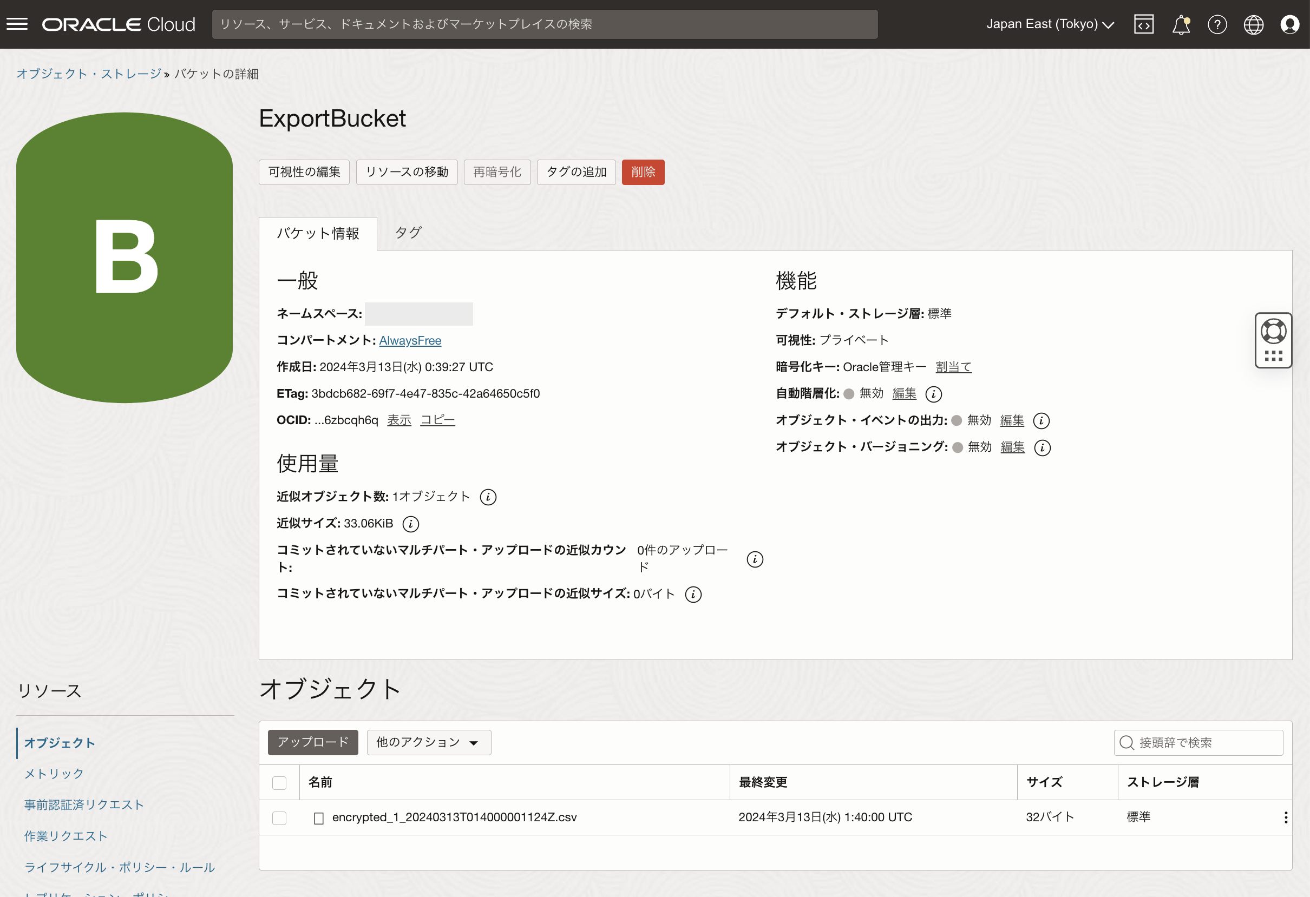Open the object row kebab menu
The height and width of the screenshot is (897, 1310).
pos(1286,817)
